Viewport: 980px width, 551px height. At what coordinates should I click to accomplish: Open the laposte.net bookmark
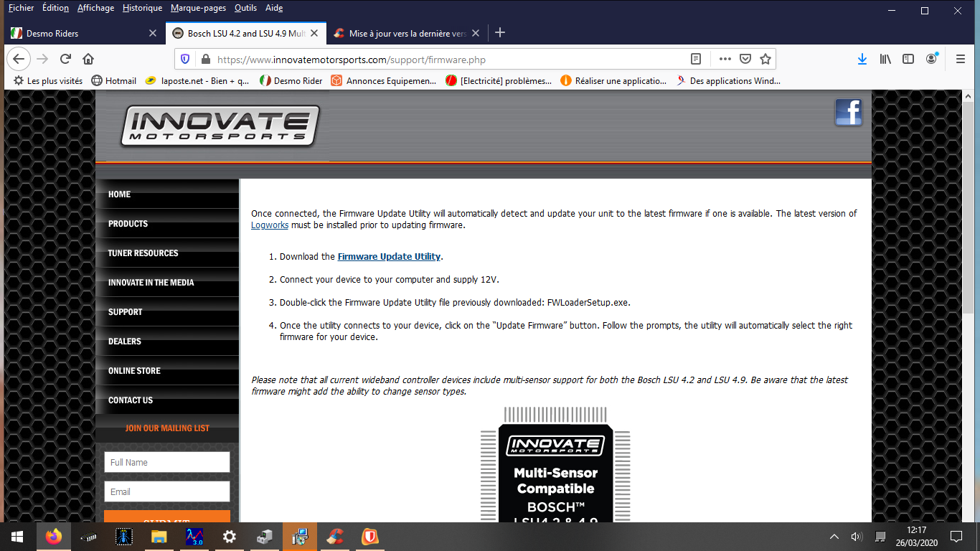[x=197, y=81]
